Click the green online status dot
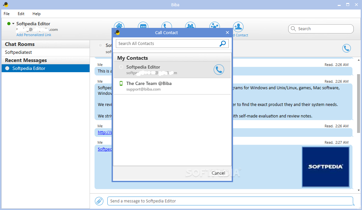Viewport: 362px width, 210px height. (9, 24)
